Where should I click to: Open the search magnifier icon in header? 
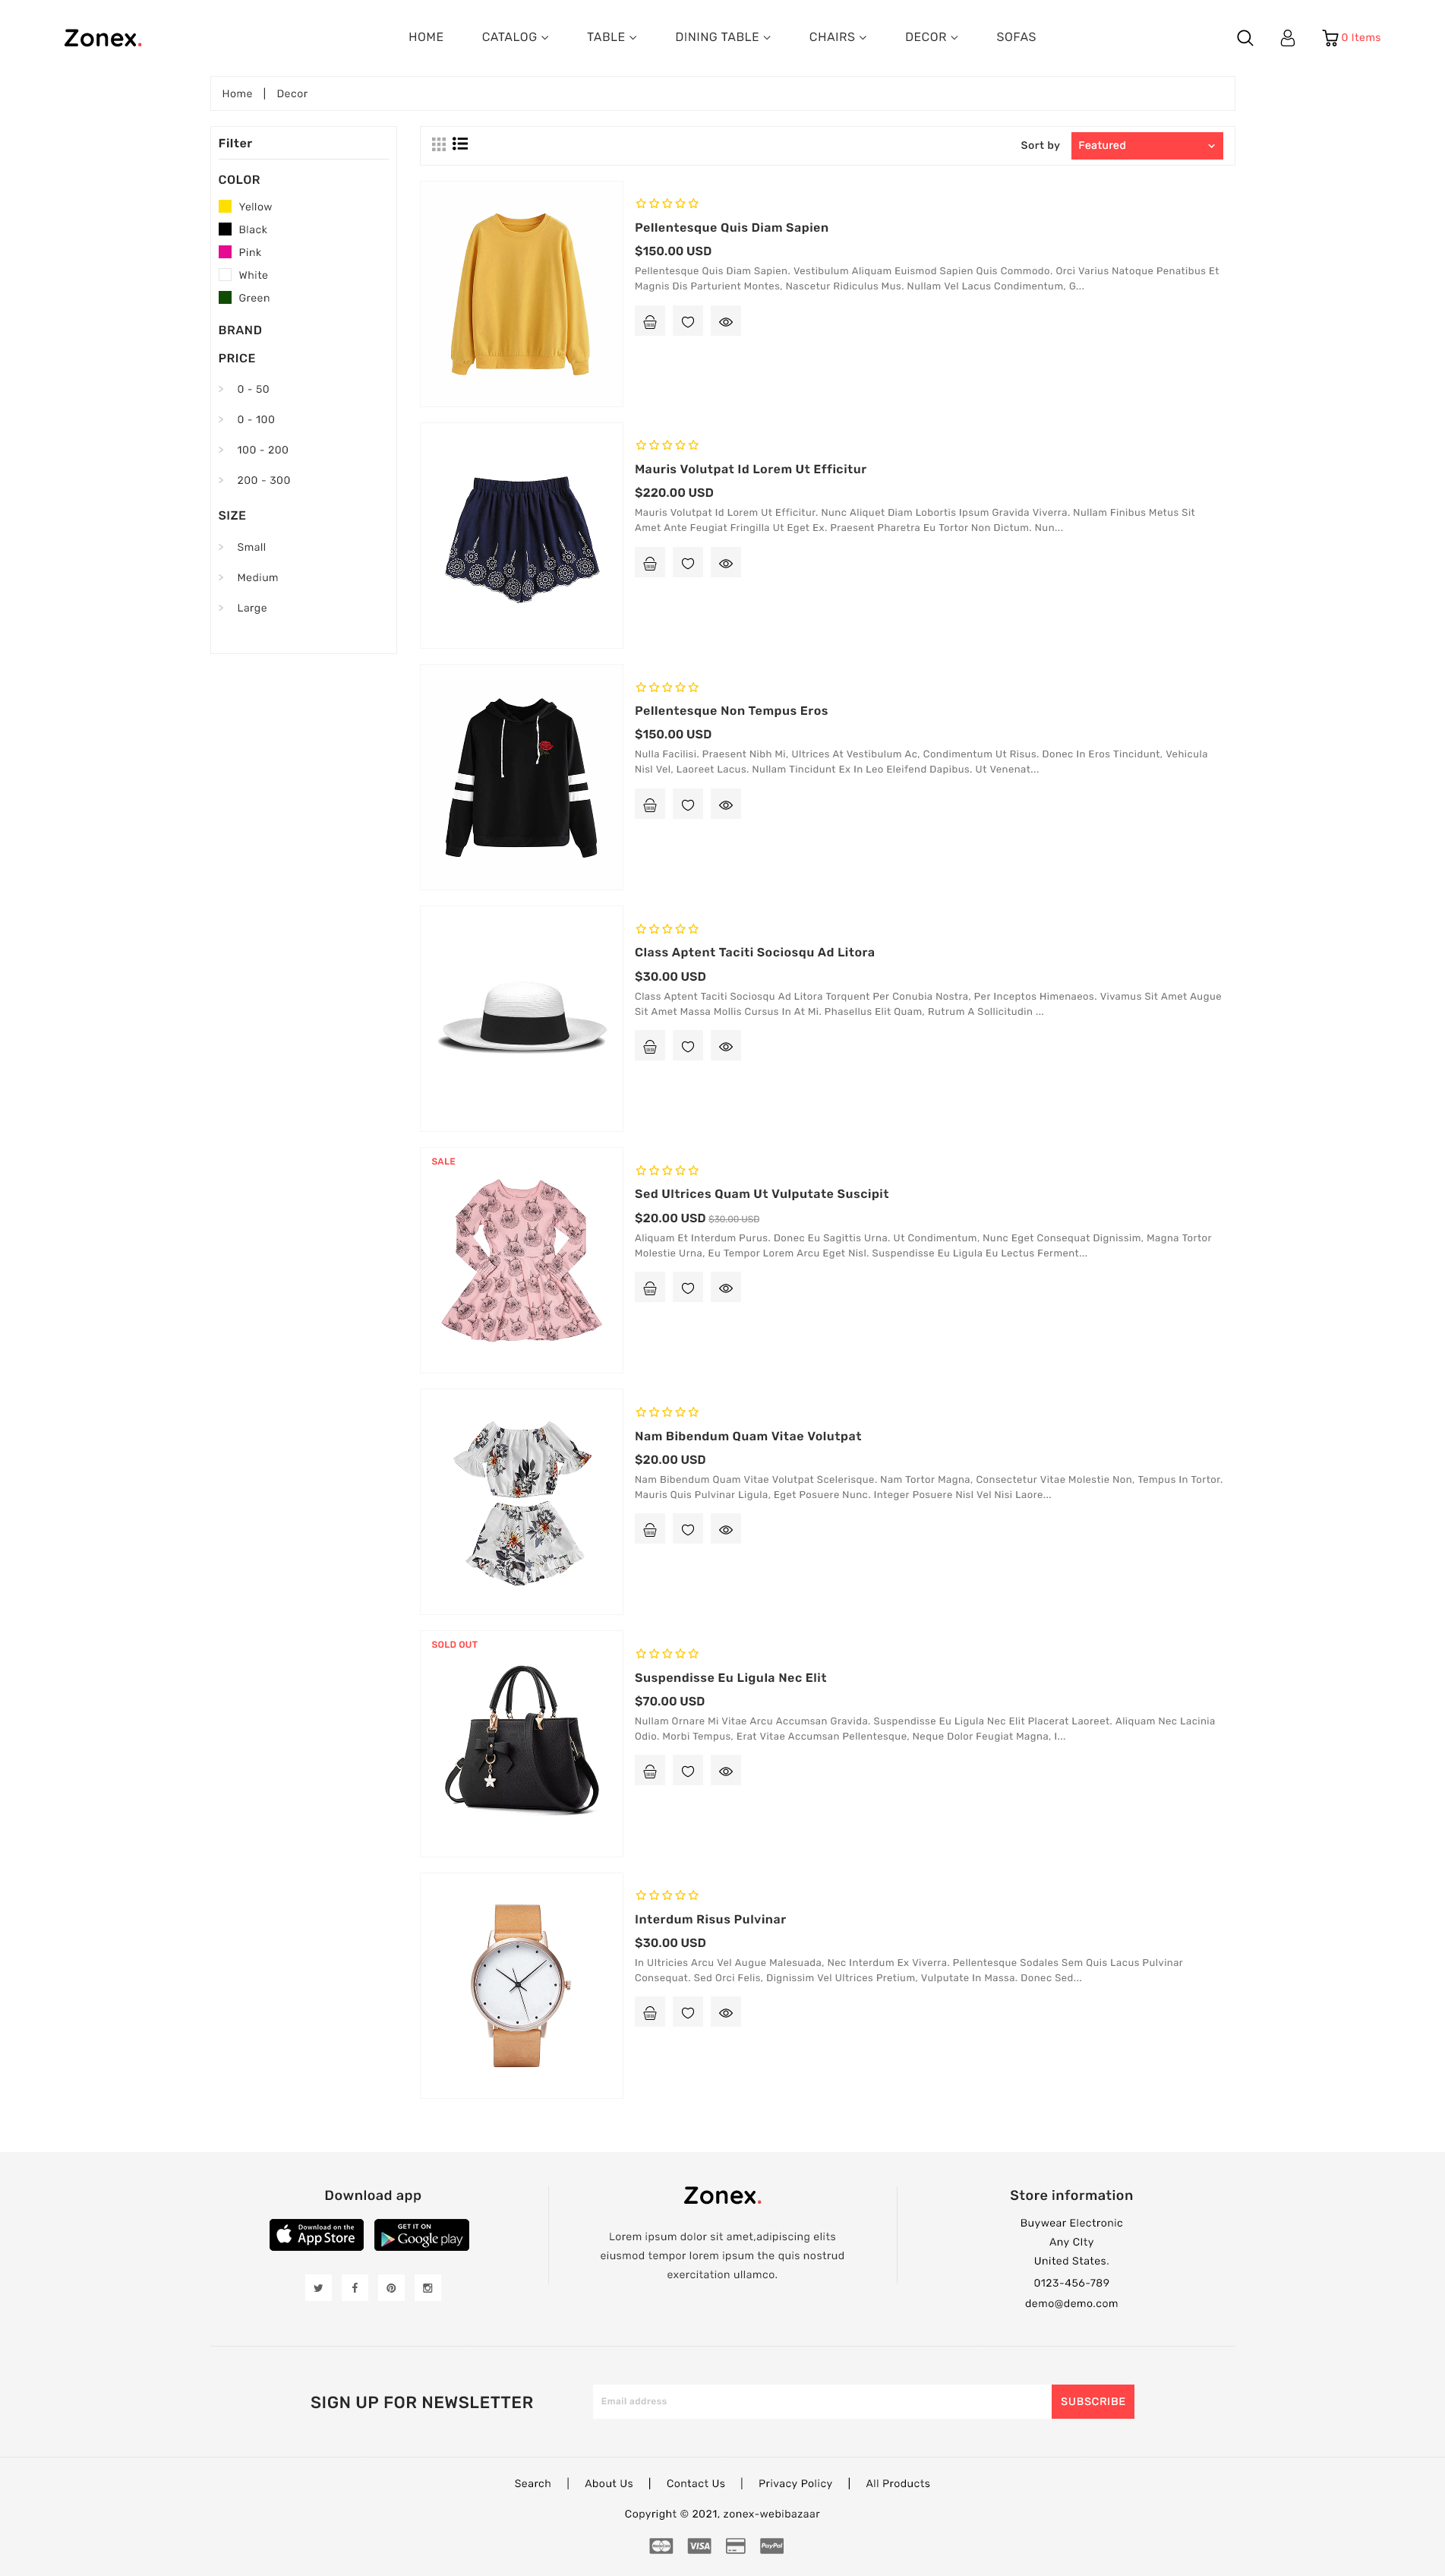click(x=1244, y=38)
